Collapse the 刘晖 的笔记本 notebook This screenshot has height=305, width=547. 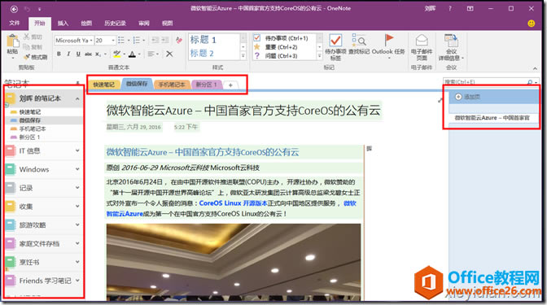[77, 99]
